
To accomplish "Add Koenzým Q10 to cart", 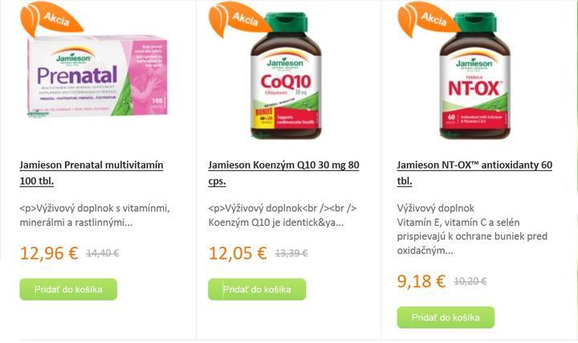I will [x=257, y=289].
